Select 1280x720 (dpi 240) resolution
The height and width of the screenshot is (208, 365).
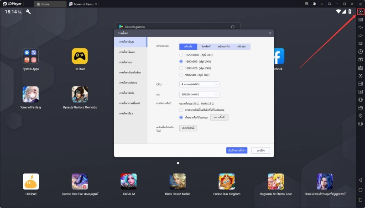coord(181,68)
